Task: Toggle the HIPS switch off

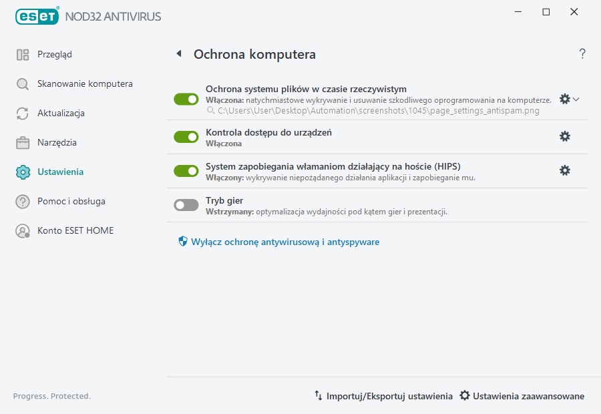Action: tap(186, 170)
